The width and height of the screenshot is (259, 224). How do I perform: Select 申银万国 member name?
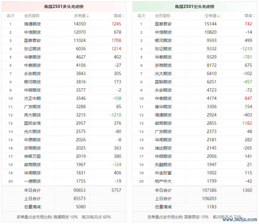click(32, 156)
